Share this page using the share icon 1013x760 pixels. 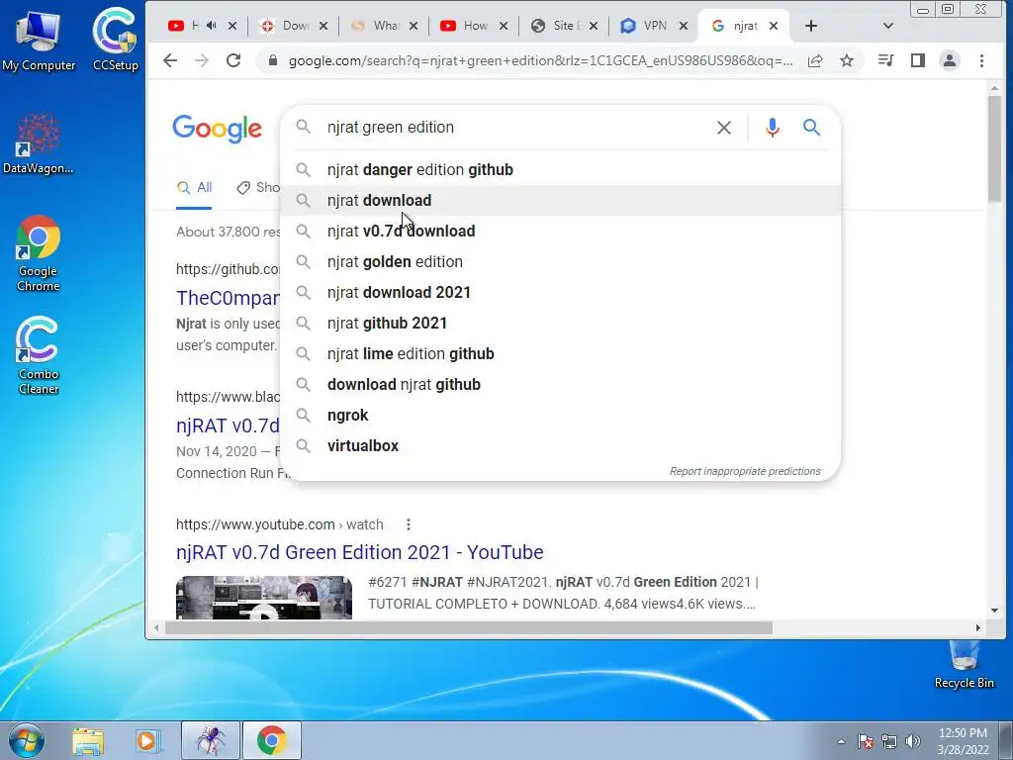pos(815,60)
